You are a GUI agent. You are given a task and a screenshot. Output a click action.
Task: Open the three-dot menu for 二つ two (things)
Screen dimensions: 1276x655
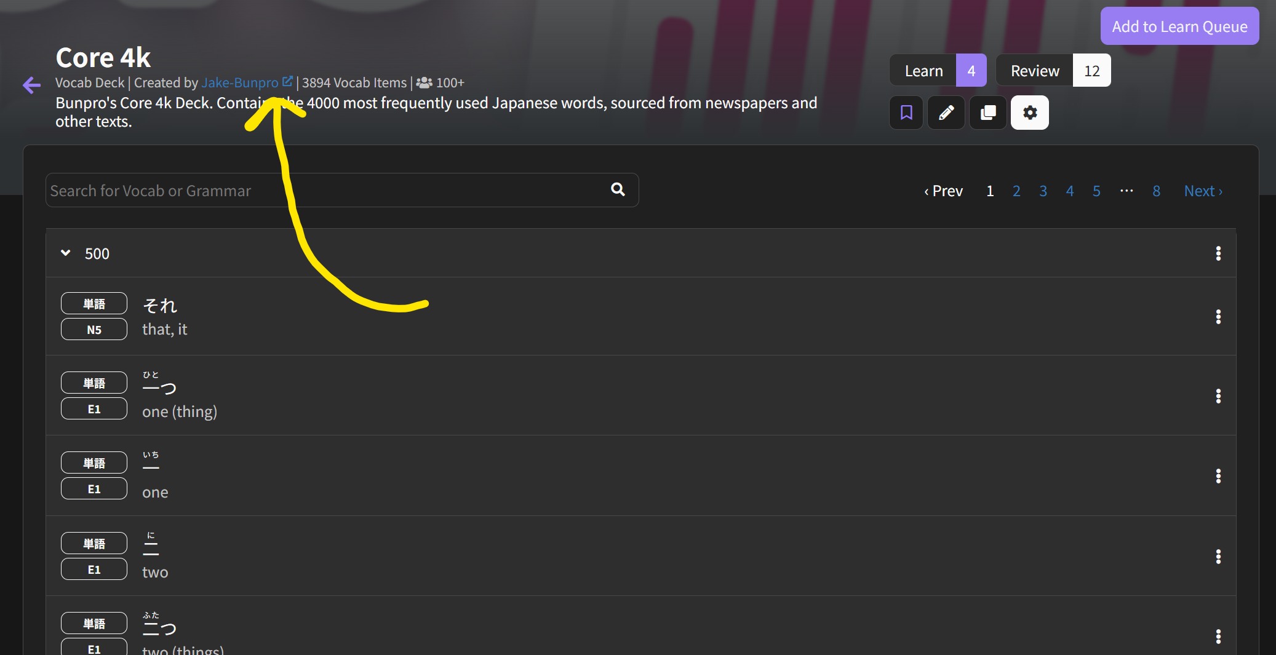point(1218,637)
